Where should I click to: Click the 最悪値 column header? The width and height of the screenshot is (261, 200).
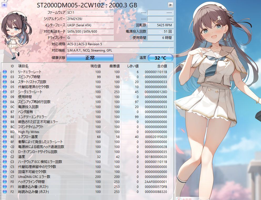point(114,66)
